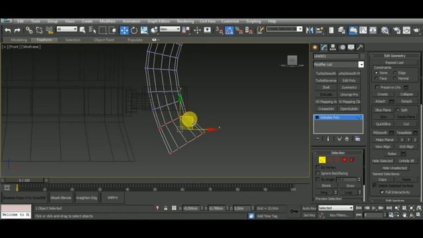Click the time slider showing 0 / 100

point(24,180)
